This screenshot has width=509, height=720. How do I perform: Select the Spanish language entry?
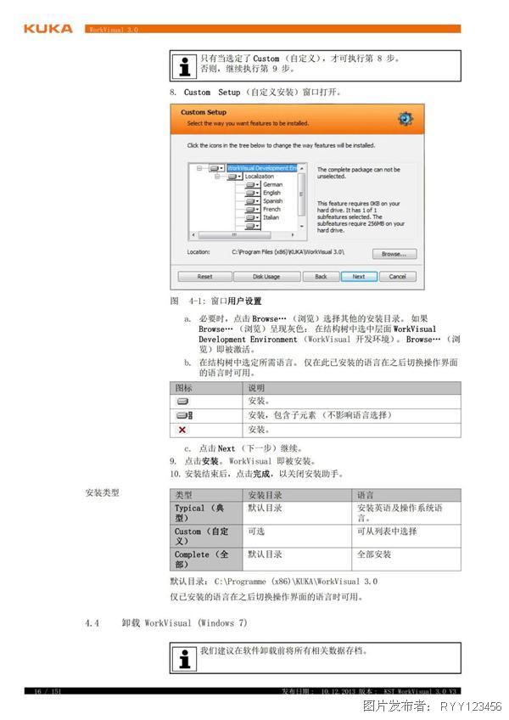point(272,201)
